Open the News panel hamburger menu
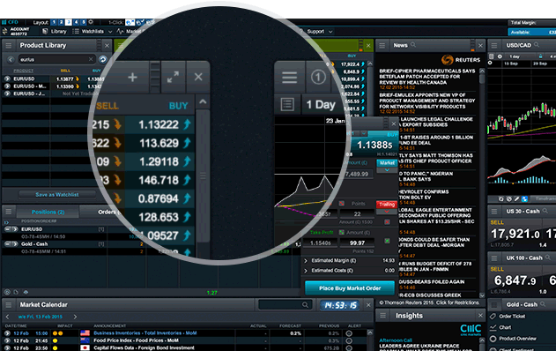This screenshot has height=351, width=556. coord(382,46)
